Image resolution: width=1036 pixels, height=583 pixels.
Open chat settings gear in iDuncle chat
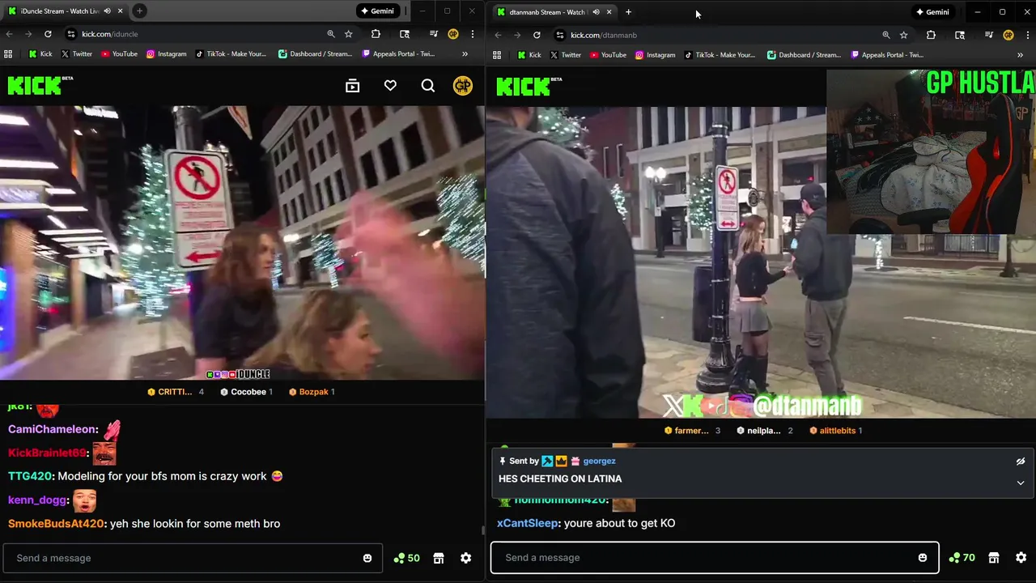click(466, 558)
